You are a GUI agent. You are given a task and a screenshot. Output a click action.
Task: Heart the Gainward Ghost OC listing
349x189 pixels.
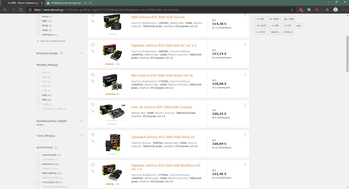click(x=93, y=135)
